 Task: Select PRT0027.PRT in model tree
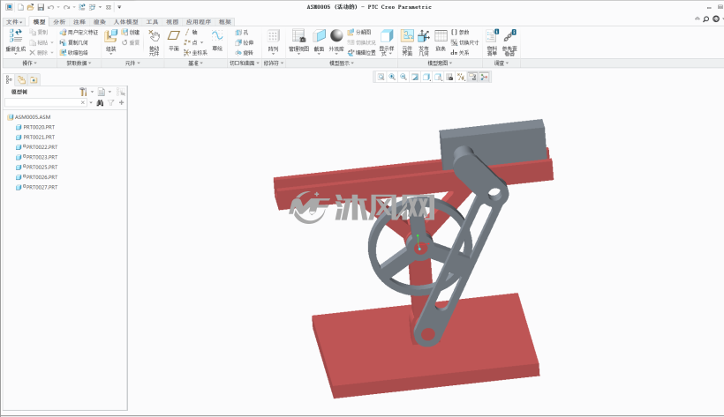37,187
